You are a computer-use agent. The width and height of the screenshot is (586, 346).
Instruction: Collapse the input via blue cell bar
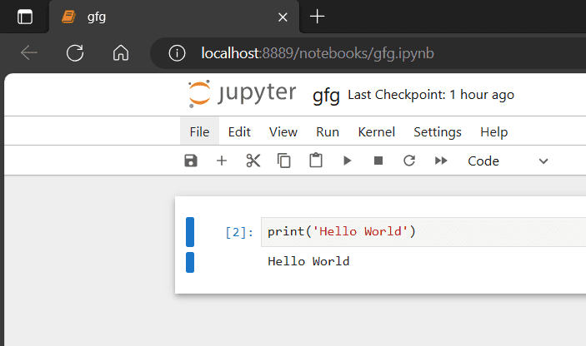coord(190,232)
